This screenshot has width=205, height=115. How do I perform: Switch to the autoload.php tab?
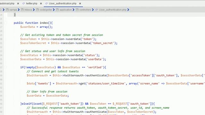tap(7, 4)
